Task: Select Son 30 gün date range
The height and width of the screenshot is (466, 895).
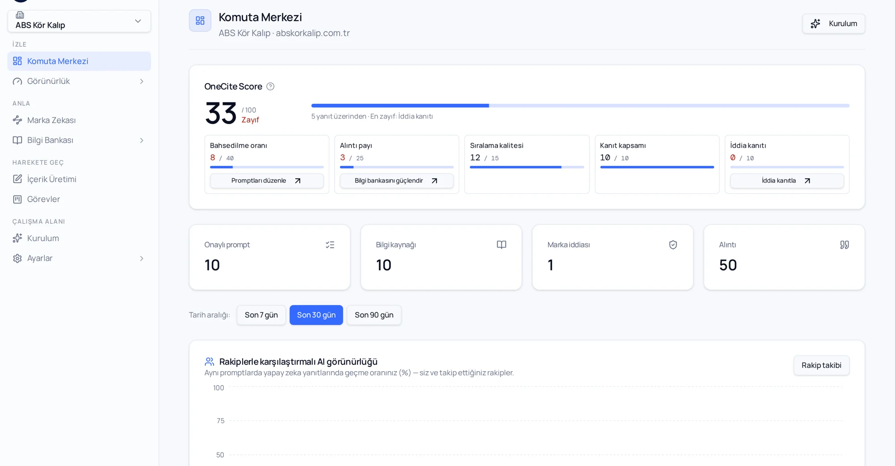Action: click(x=316, y=315)
